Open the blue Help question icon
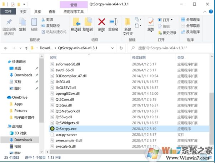Screen dimensions: 215x163 point(211,11)
